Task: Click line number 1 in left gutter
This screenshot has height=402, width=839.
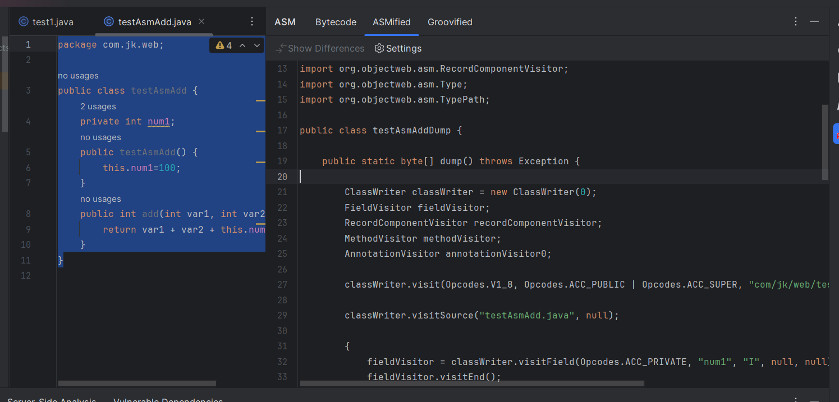Action: [28, 44]
